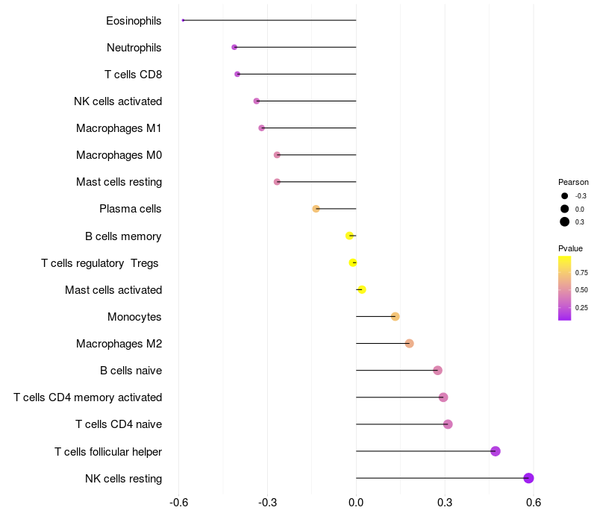Select the Monocytes data point

tap(396, 316)
